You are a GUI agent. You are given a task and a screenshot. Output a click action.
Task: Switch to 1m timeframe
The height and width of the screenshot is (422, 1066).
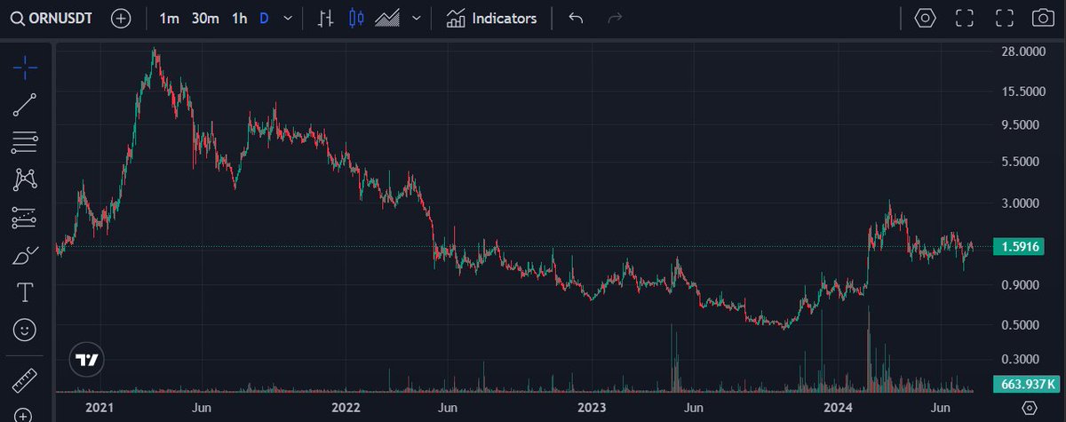pyautogui.click(x=168, y=18)
